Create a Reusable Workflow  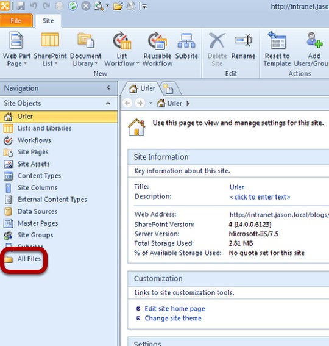pos(157,49)
